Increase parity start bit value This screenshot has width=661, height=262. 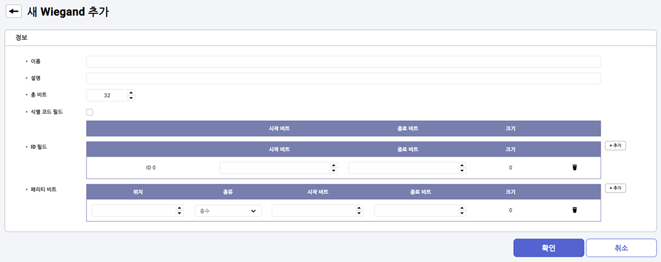point(359,207)
